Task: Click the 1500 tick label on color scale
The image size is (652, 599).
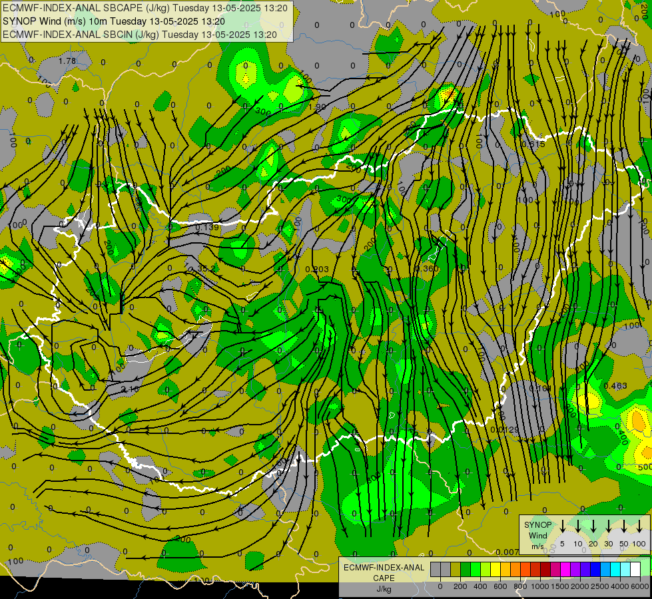Action: 560,586
